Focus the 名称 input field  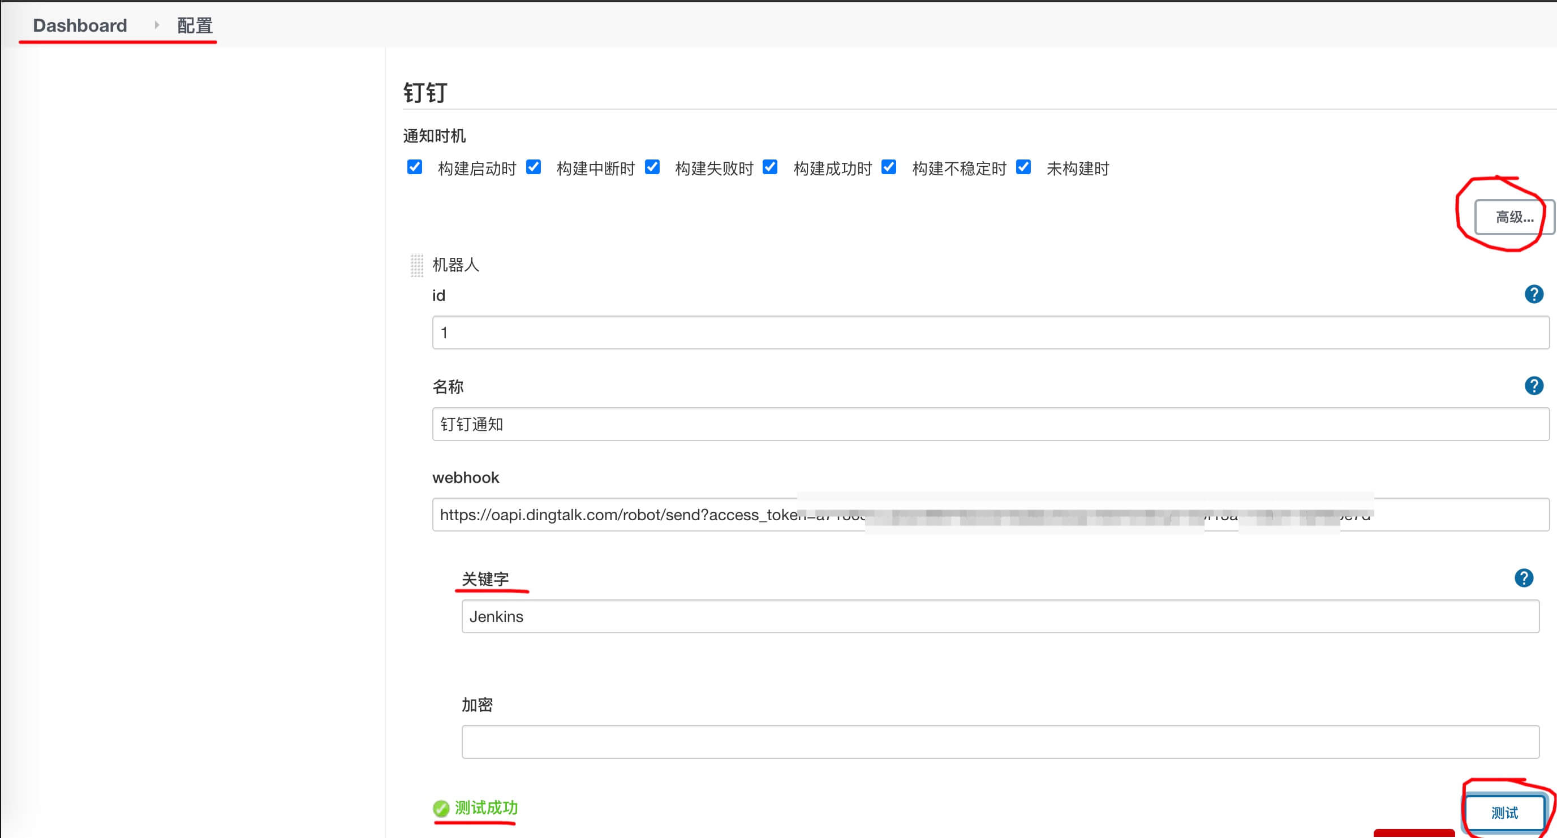point(991,424)
